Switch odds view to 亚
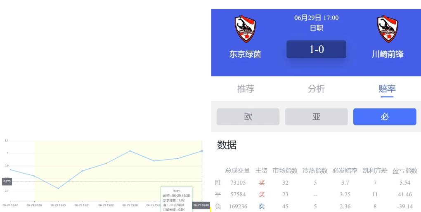The height and width of the screenshot is (212, 421). click(316, 117)
